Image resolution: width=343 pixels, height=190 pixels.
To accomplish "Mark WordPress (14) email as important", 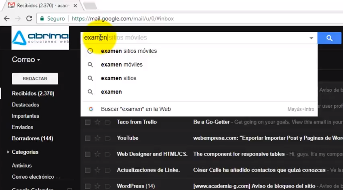I will point(107,186).
